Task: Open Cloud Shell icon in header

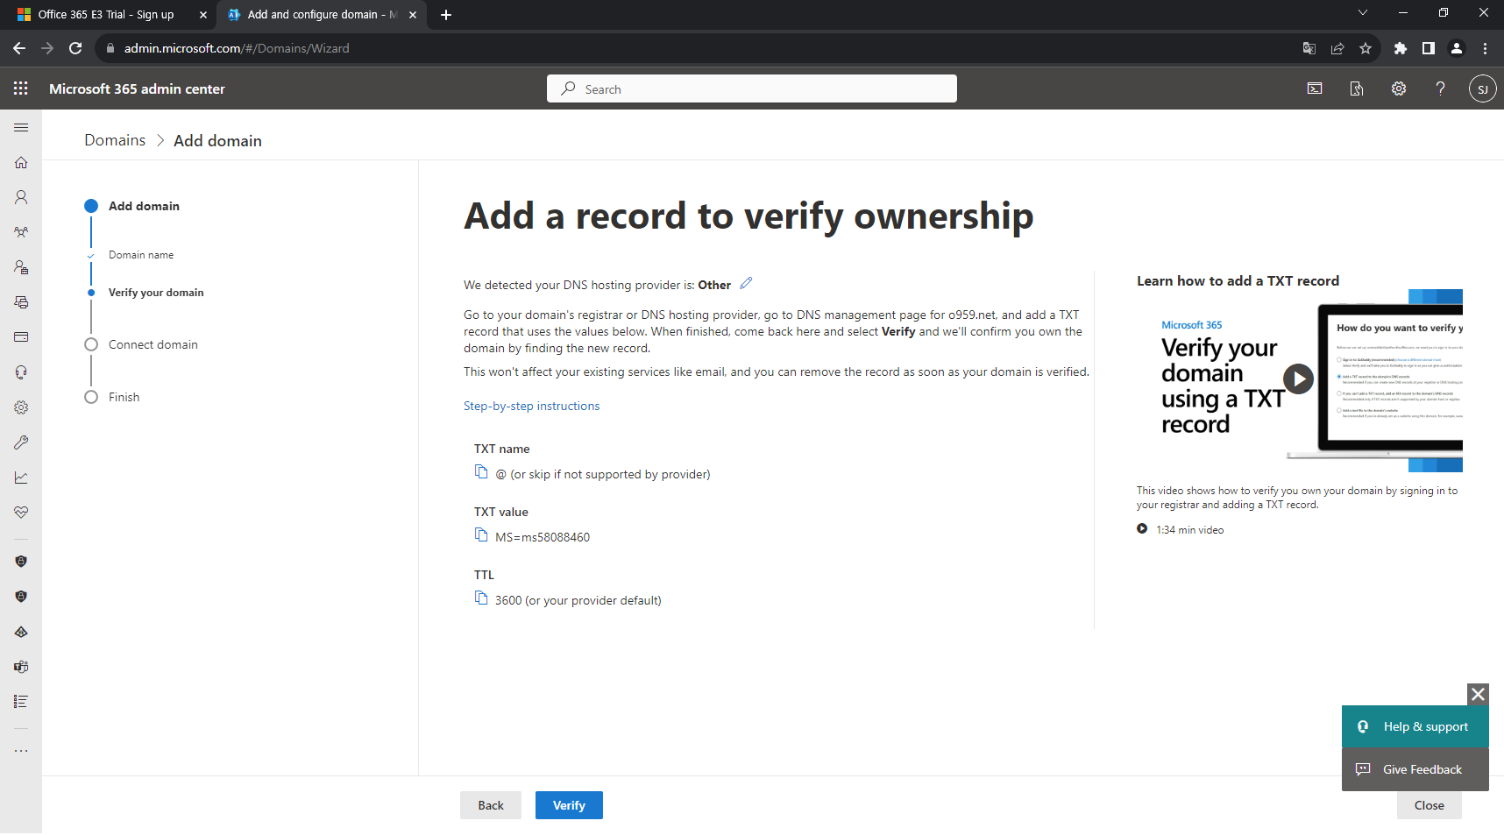Action: pos(1315,88)
